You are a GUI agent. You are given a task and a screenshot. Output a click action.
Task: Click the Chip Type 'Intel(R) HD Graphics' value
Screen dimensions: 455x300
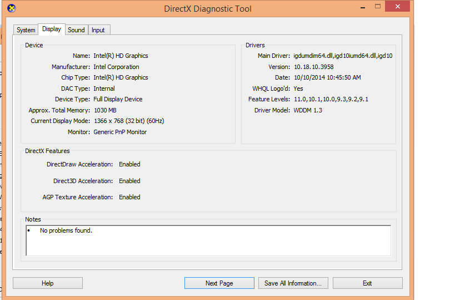(121, 77)
